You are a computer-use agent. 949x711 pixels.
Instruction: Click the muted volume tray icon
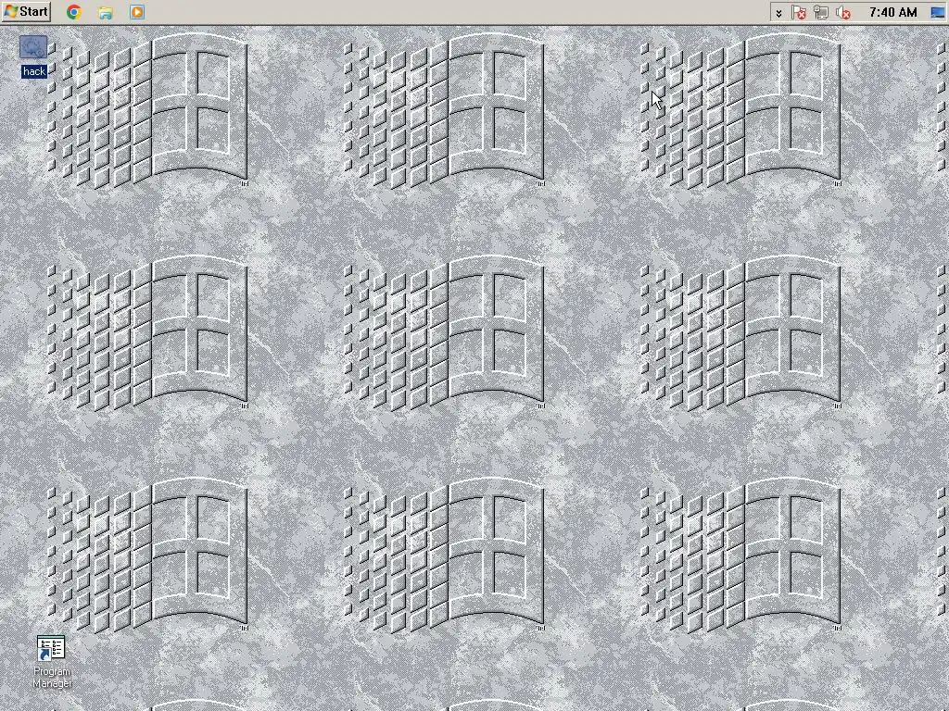click(x=843, y=13)
